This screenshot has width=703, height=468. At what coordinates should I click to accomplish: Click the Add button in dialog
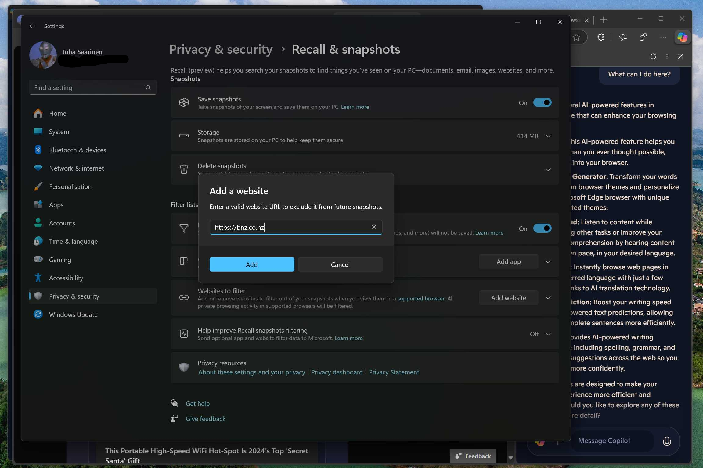pyautogui.click(x=252, y=264)
